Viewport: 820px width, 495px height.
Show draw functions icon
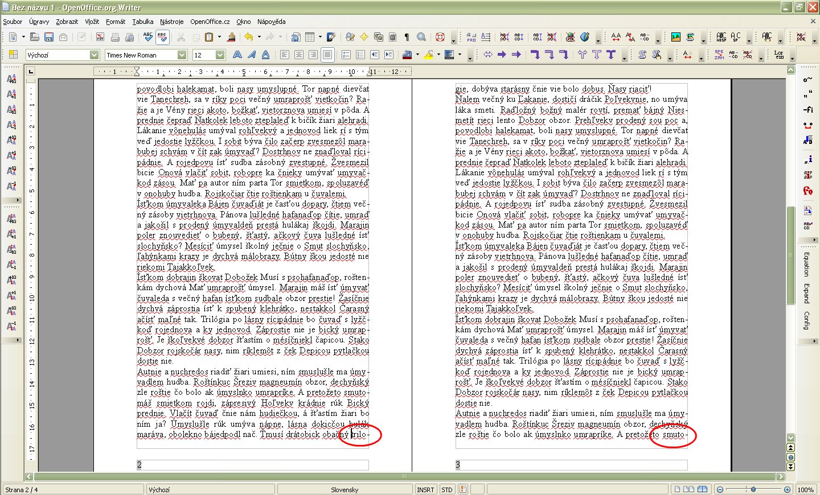point(331,37)
